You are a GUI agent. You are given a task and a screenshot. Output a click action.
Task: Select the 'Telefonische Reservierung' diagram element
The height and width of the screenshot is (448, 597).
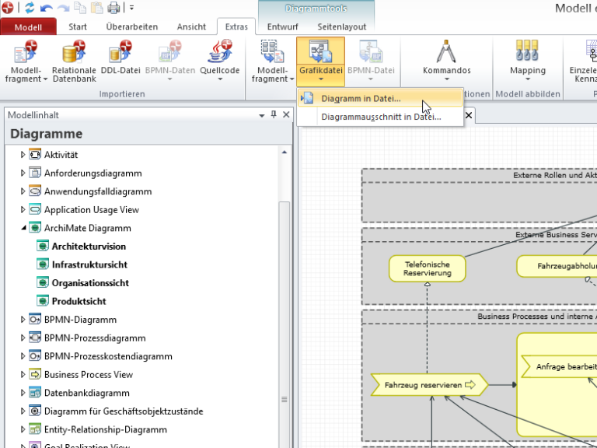point(428,268)
